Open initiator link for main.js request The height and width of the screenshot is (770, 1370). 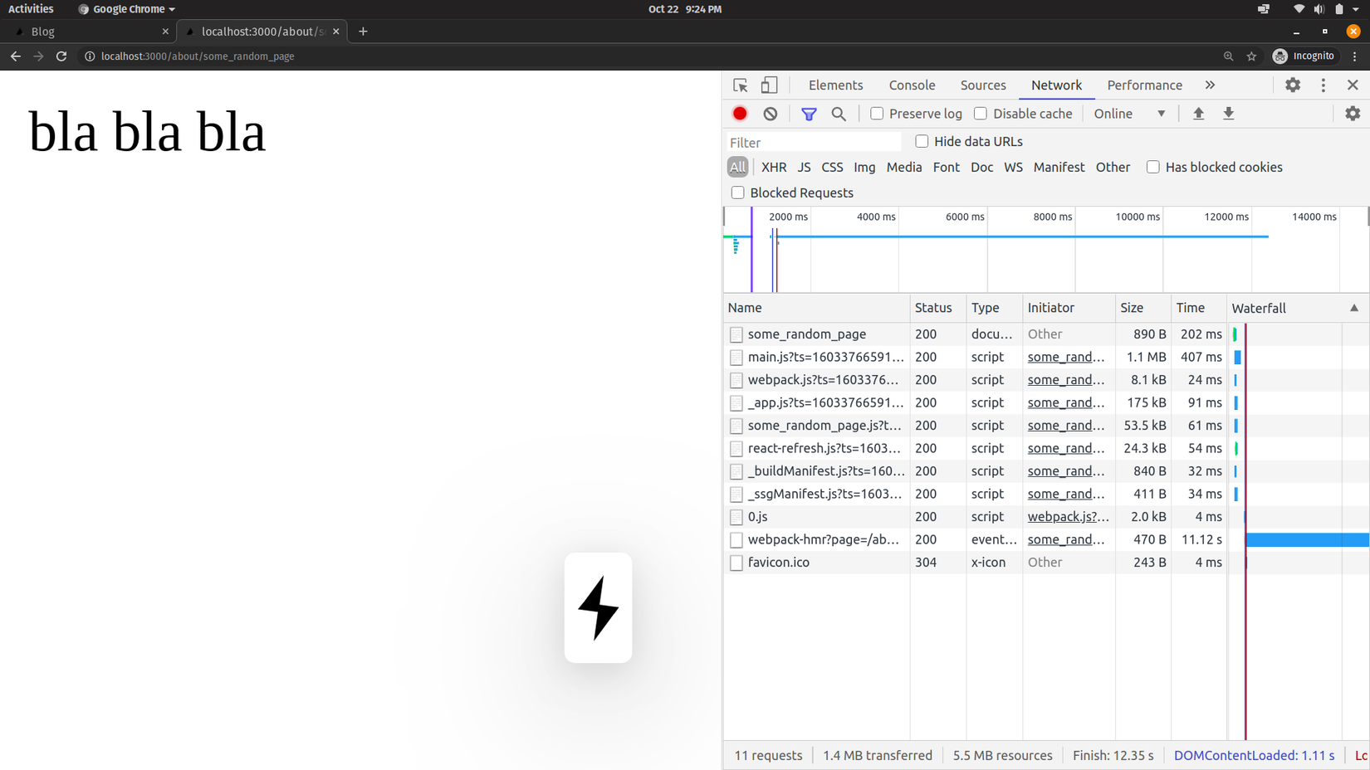click(1066, 358)
